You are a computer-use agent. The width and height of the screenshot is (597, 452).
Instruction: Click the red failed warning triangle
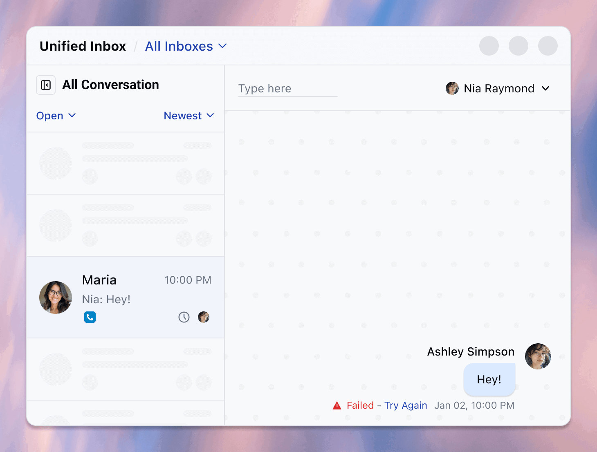click(x=337, y=405)
